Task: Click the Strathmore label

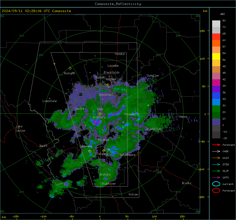Action: [127, 155]
